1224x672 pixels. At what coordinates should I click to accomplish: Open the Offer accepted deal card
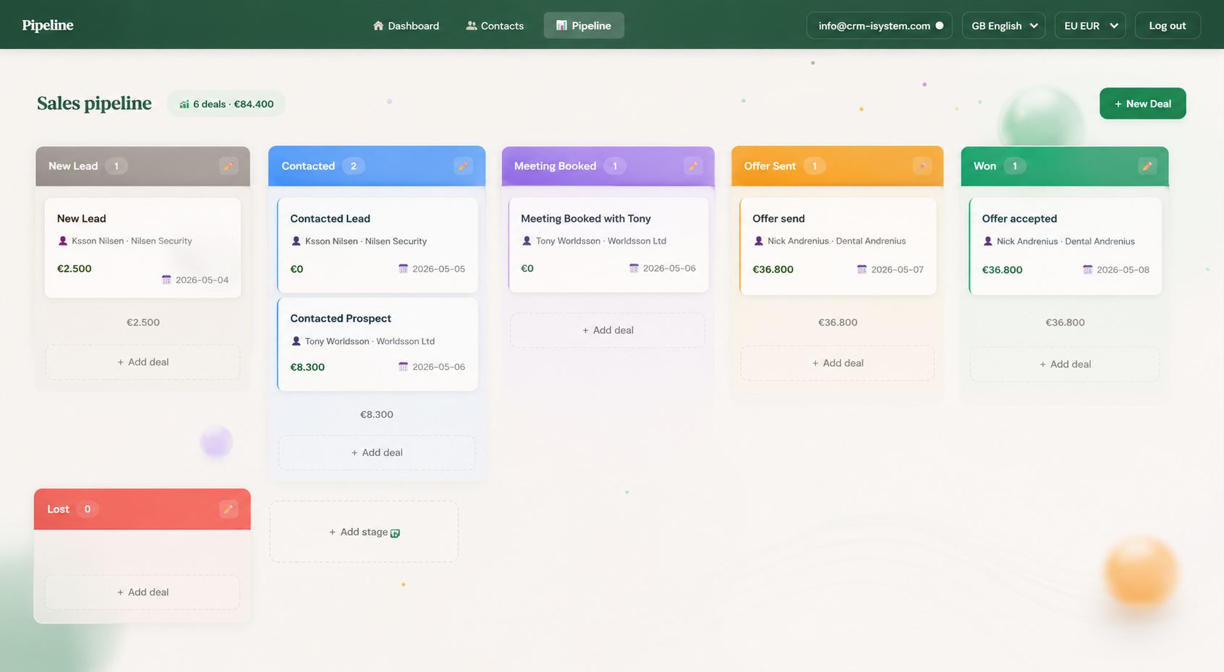coord(1065,246)
